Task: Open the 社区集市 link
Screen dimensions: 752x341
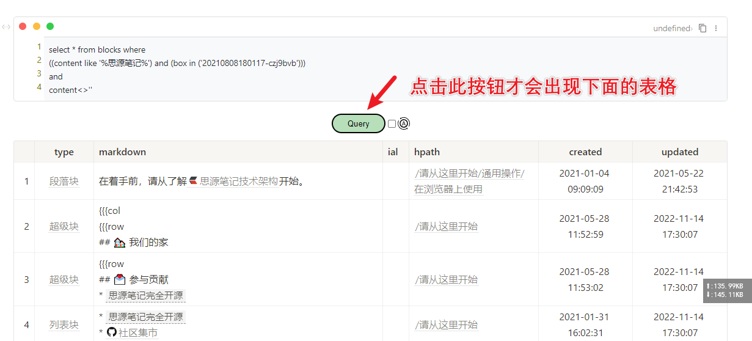Action: click(x=138, y=333)
